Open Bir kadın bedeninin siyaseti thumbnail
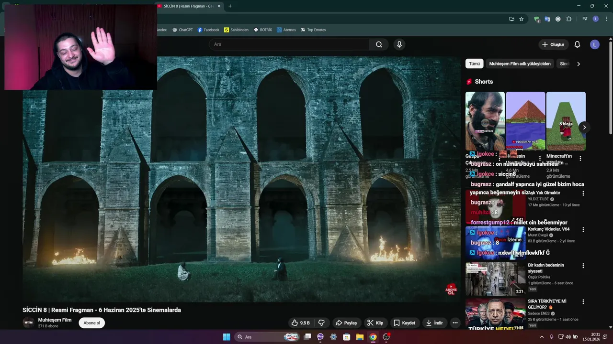 496,279
